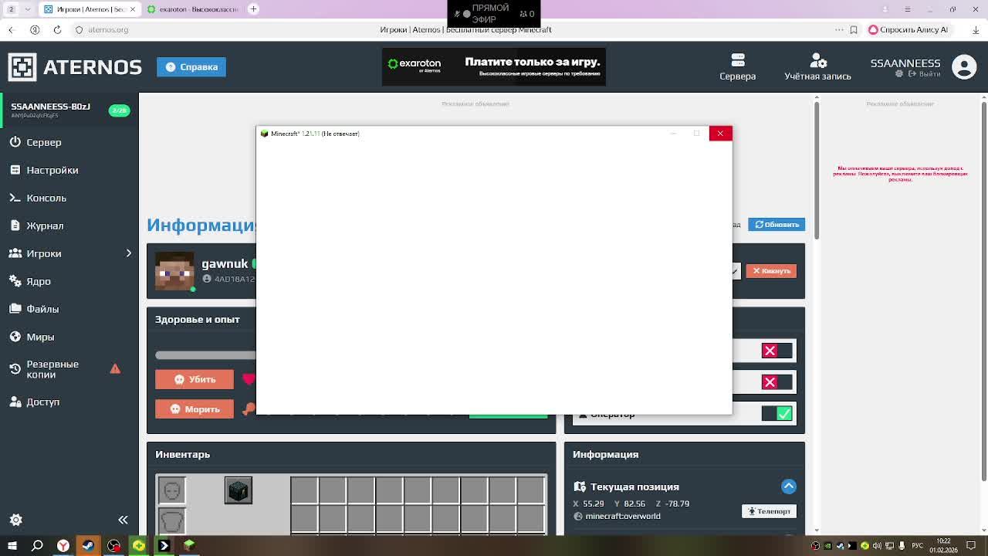
Task: Click the Aternos logo icon
Action: point(22,66)
